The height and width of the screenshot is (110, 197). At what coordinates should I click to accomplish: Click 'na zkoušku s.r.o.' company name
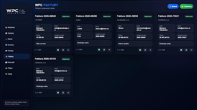pyautogui.click(x=123, y=20)
